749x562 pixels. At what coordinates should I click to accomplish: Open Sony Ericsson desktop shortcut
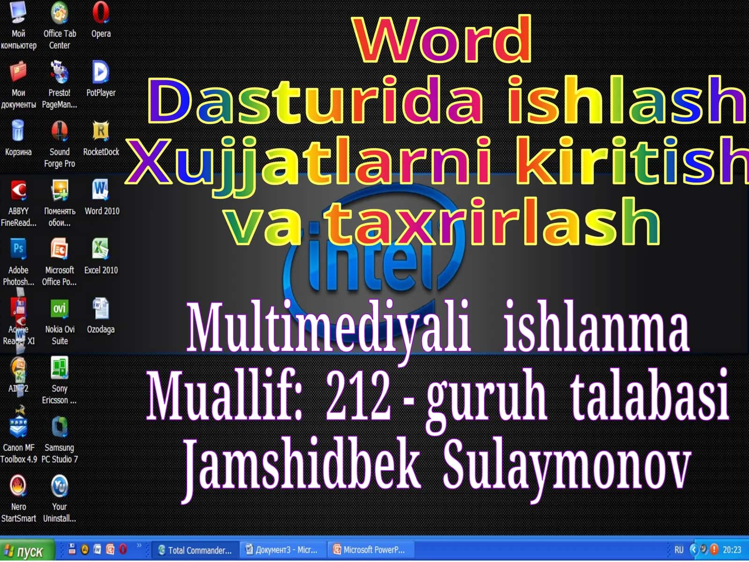[x=59, y=379]
